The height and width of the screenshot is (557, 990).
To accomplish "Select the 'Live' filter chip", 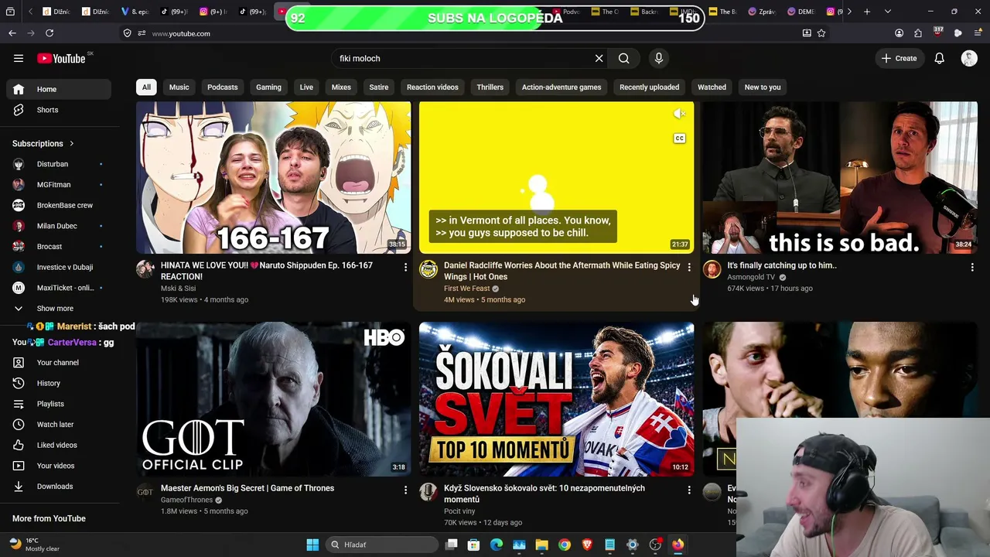I will coord(306,87).
